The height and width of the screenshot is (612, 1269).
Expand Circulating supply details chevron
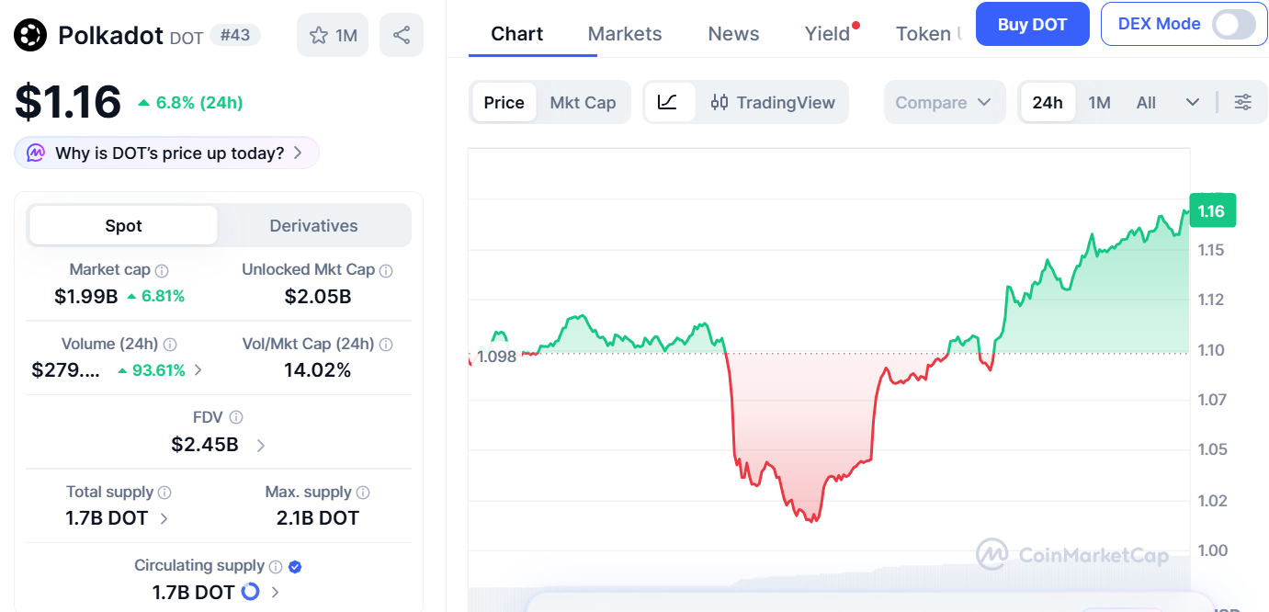[276, 593]
